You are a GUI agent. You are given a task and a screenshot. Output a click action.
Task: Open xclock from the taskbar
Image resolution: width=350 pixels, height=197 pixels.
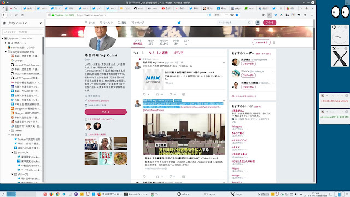184,194
